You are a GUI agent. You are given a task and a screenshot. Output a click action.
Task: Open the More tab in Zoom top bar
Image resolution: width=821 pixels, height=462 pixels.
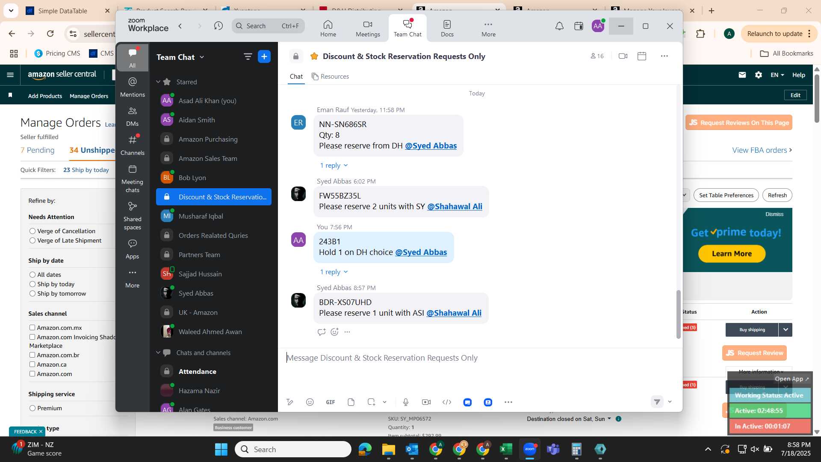tap(488, 28)
